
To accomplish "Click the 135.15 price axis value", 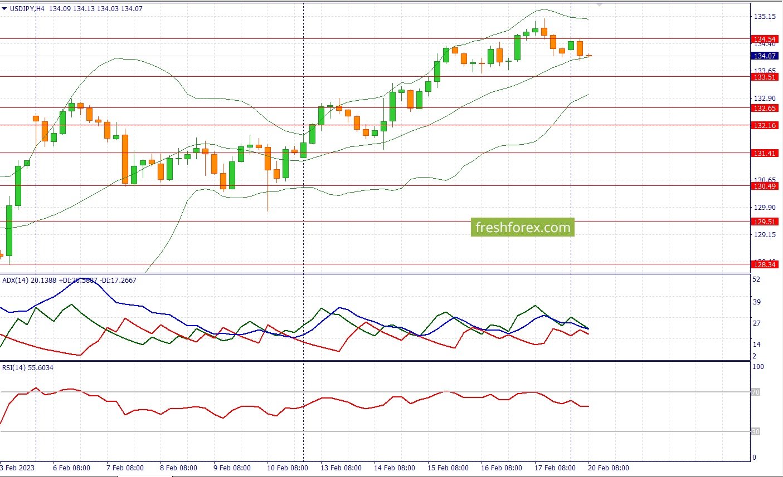I will [x=765, y=17].
